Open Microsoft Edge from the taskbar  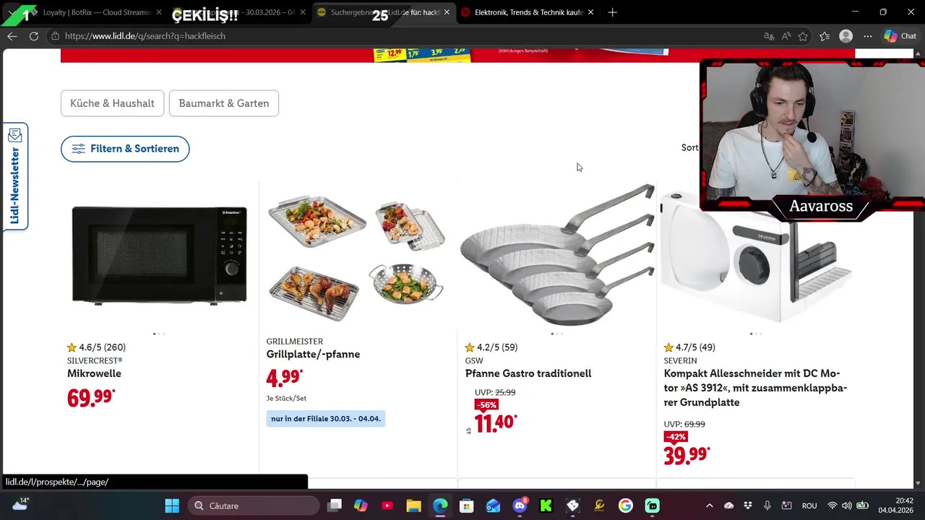(440, 506)
